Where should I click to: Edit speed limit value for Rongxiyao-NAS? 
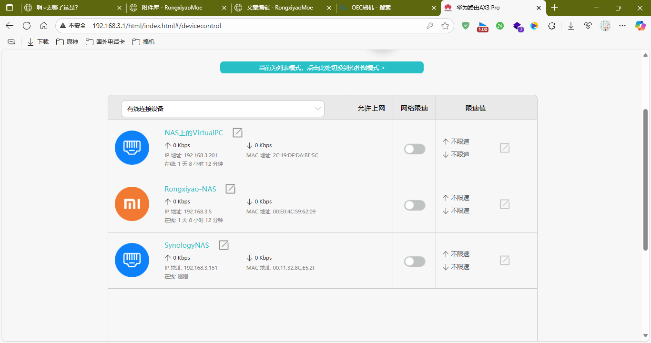[x=505, y=204]
